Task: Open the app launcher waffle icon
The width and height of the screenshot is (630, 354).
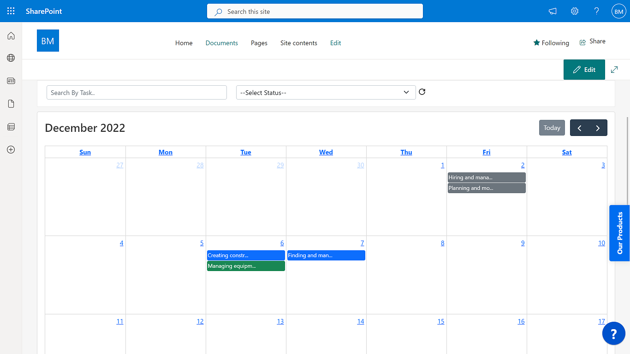Action: [11, 11]
